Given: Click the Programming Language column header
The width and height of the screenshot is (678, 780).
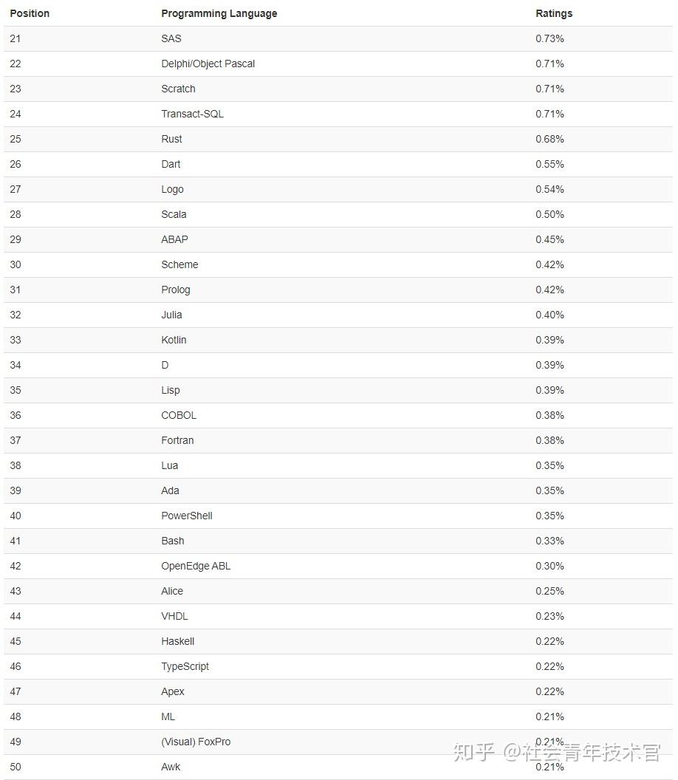Looking at the screenshot, I should pyautogui.click(x=219, y=13).
